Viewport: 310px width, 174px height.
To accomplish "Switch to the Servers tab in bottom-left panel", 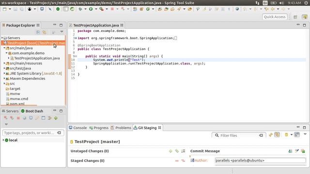I will click(10, 111).
